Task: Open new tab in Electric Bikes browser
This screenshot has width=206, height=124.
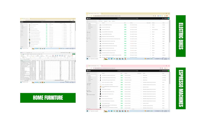Action: point(102,14)
